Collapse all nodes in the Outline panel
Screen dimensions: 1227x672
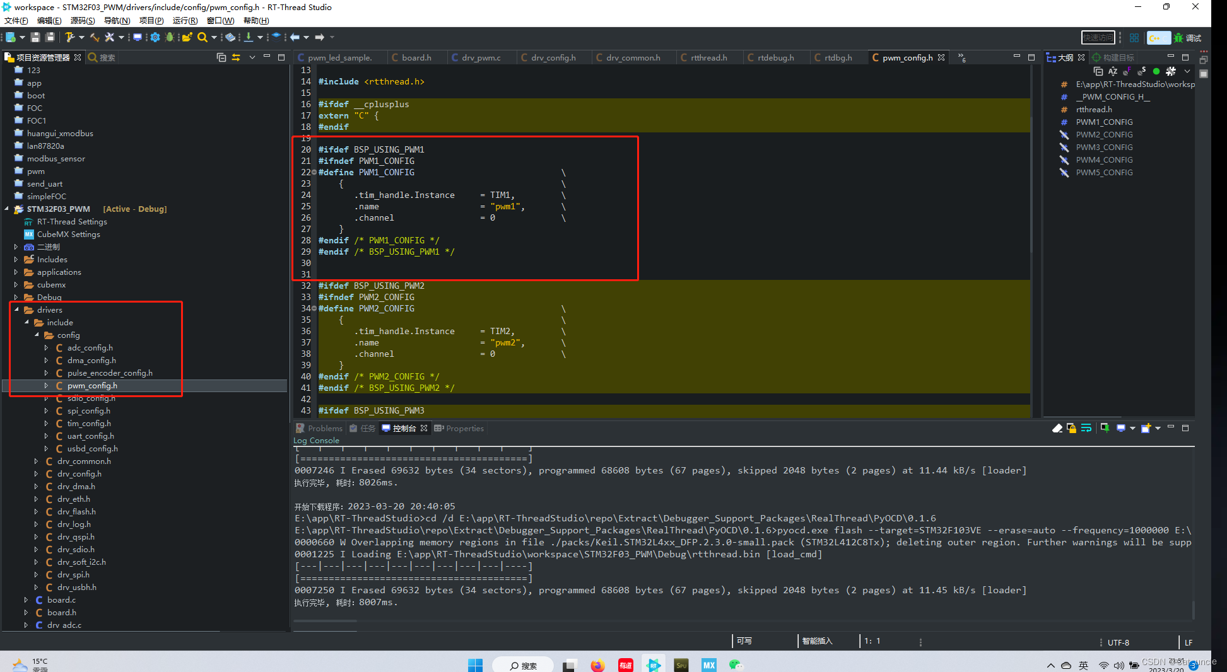1098,71
